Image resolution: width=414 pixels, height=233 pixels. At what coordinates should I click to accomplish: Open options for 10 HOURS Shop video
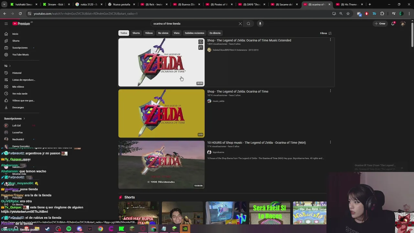point(330,142)
